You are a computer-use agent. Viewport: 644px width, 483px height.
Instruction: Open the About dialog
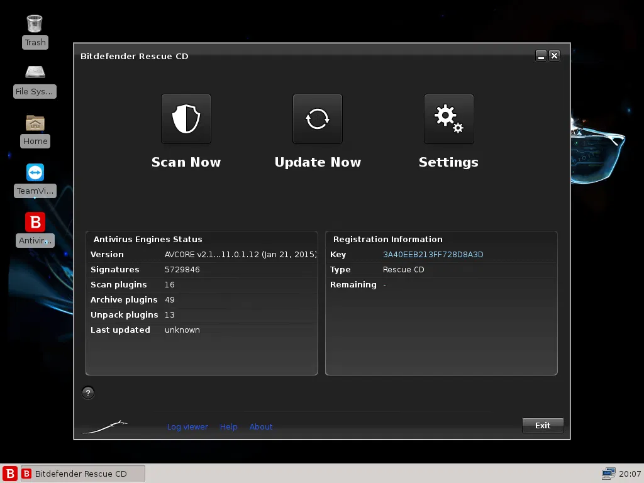click(261, 426)
